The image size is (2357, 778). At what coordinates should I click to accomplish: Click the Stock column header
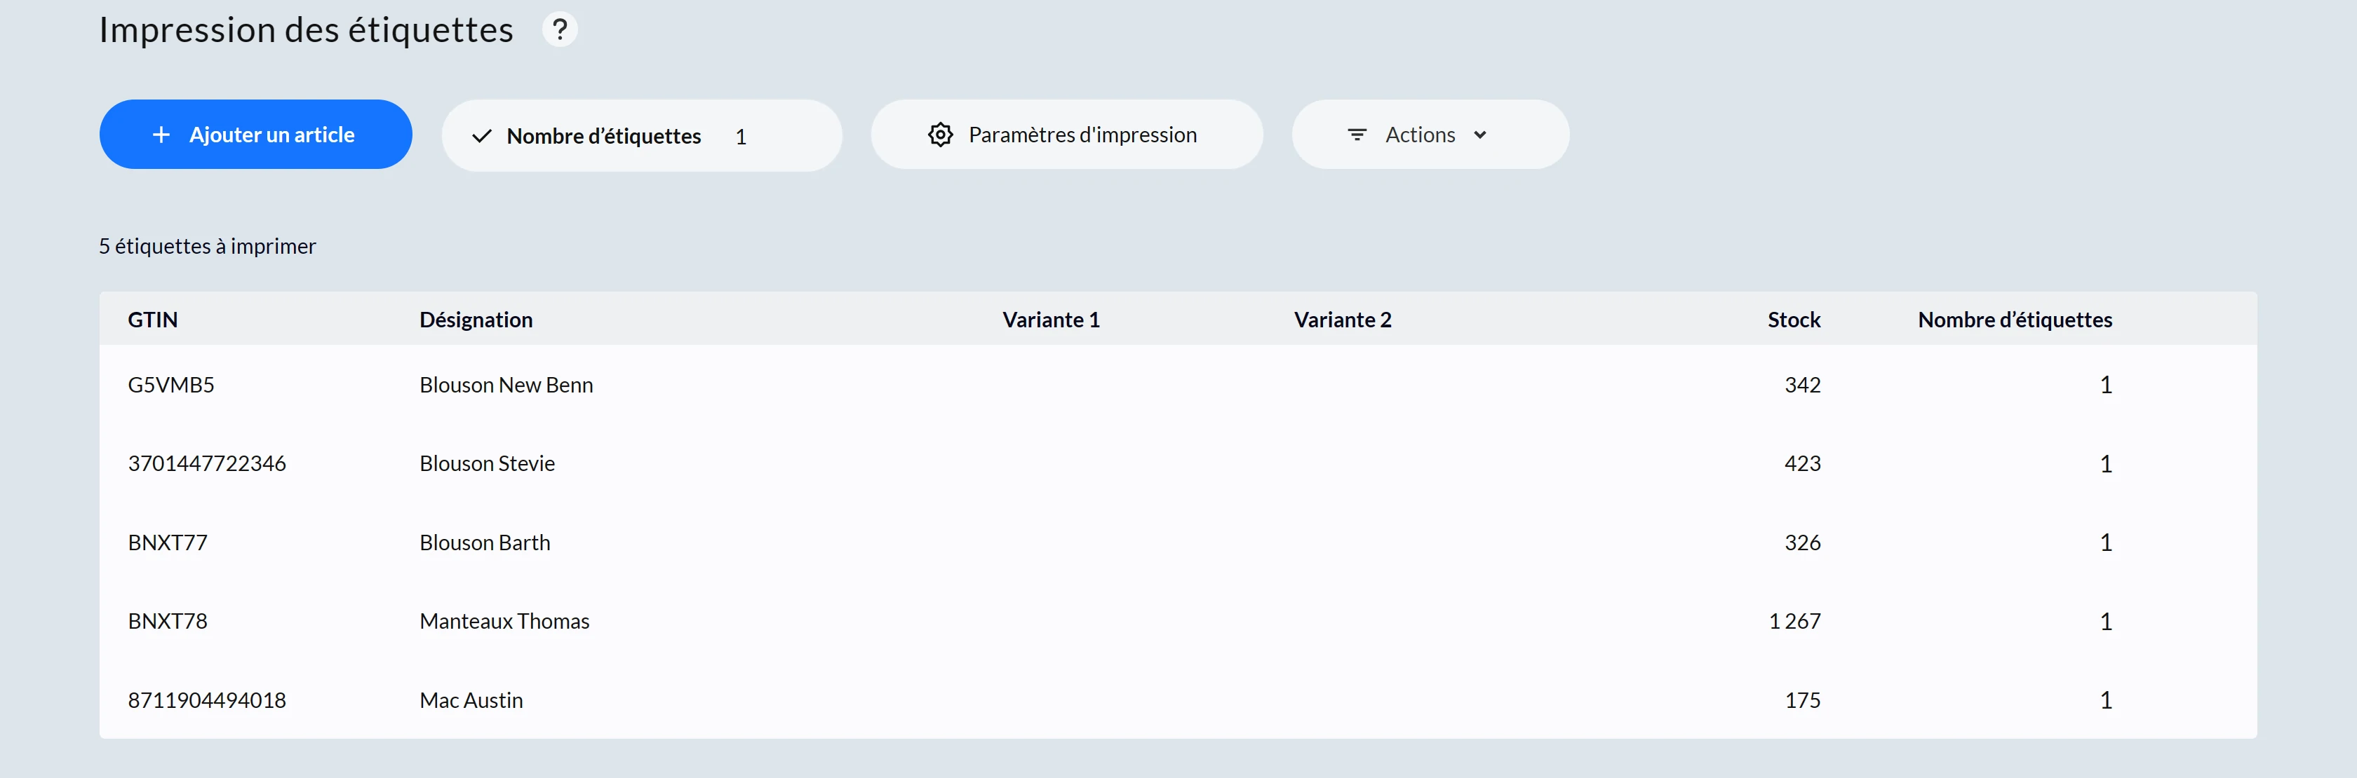(1794, 320)
